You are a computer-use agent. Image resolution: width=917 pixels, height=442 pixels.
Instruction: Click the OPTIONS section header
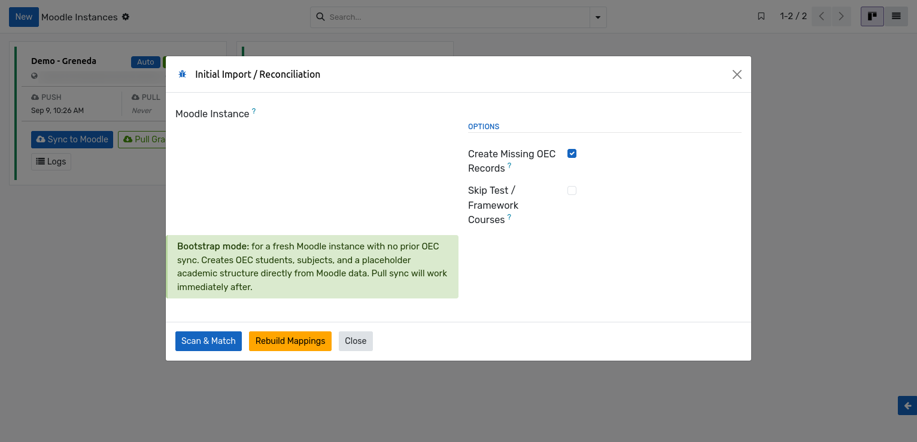coord(484,127)
